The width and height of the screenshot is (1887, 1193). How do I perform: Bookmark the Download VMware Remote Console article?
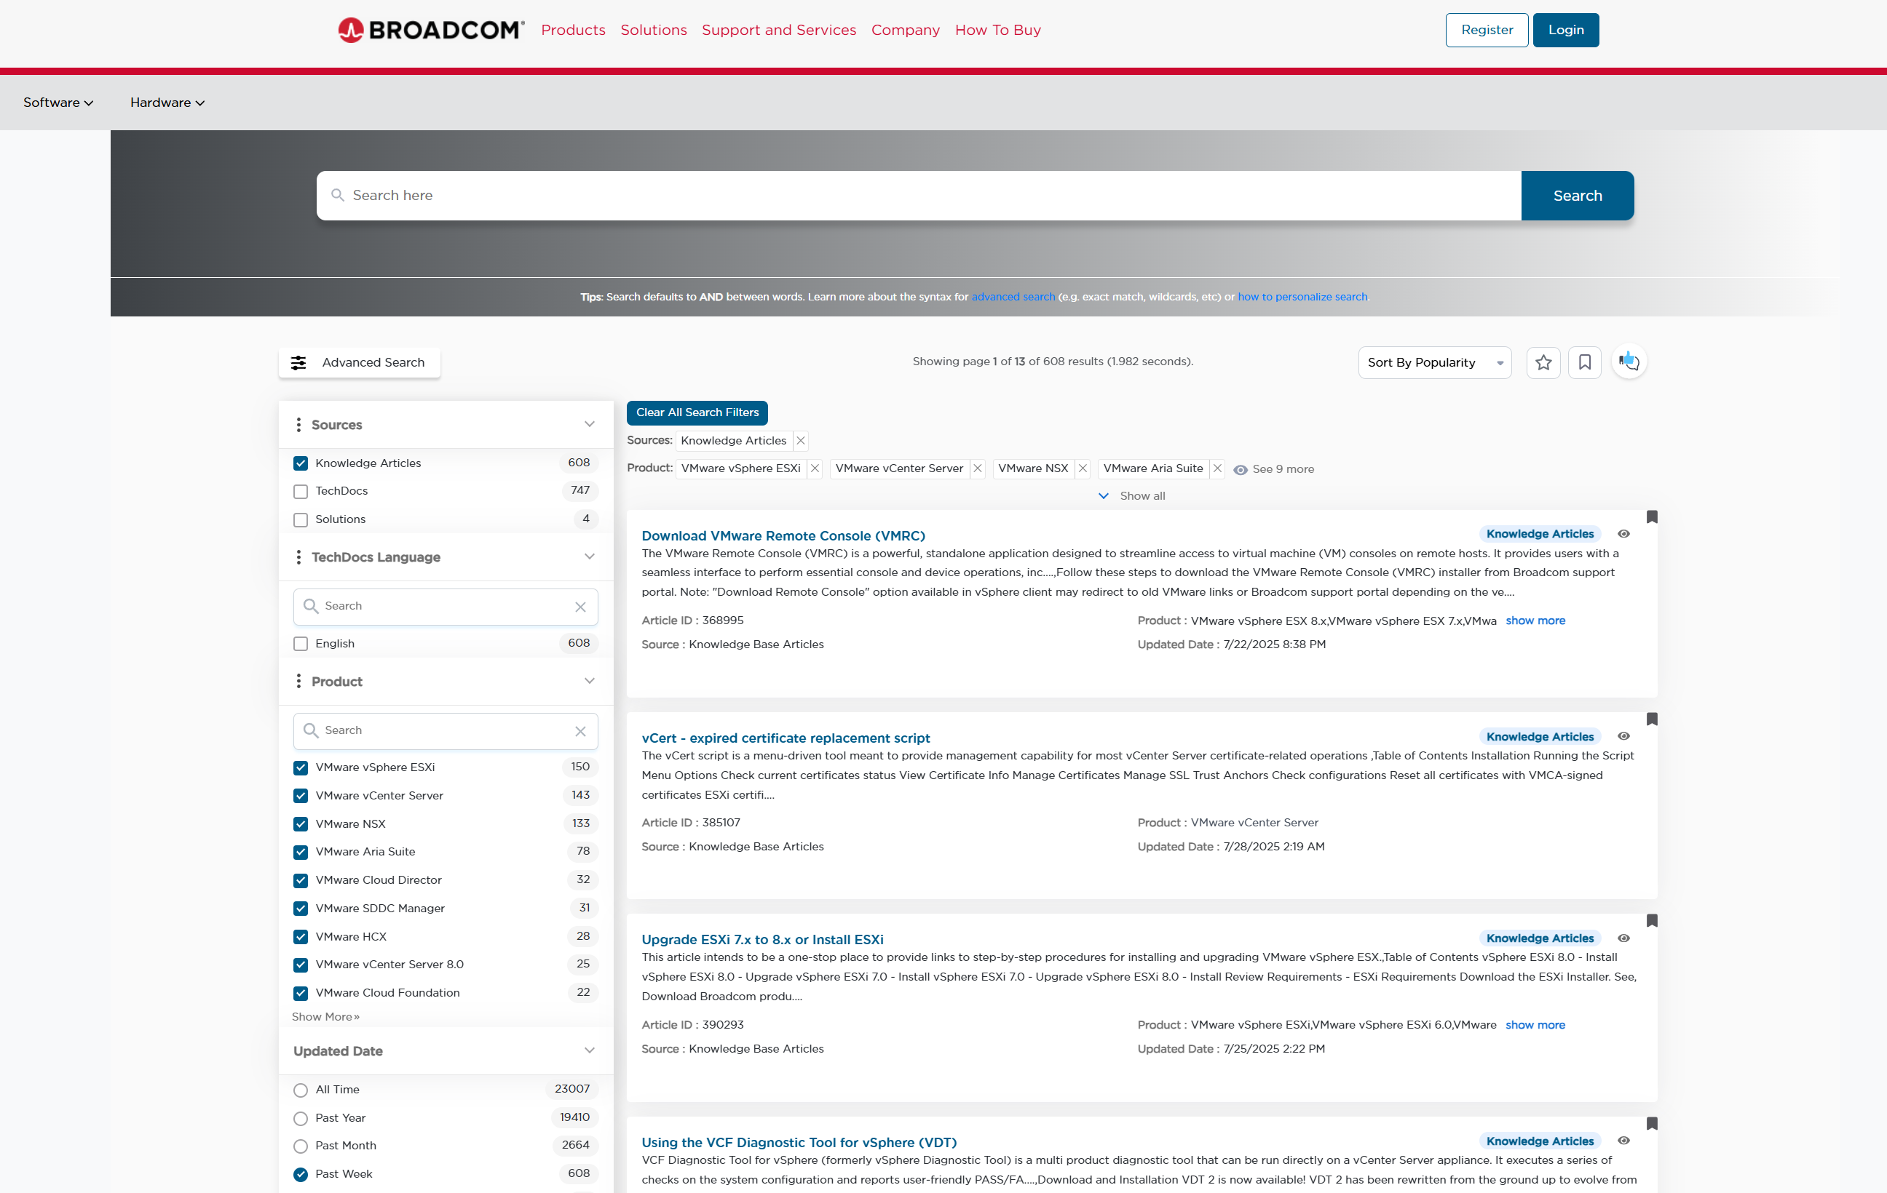1653,517
